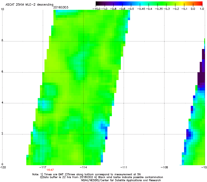The image size is (207, 182).
Task: Click longitude axis label -111
Action: pyautogui.click(x=124, y=167)
